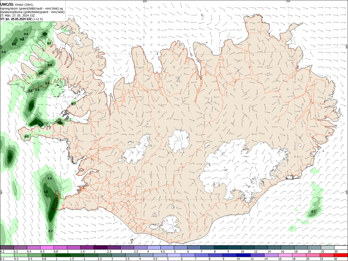Click the "15W" longitude label

288,1
